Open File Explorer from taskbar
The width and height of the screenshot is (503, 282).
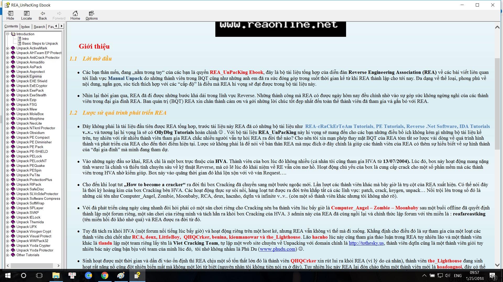point(56,275)
